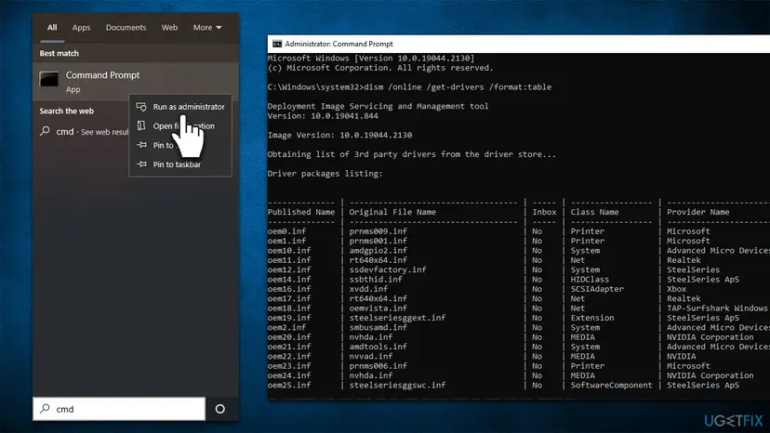Click amdtools.inf in the file name column

point(378,347)
